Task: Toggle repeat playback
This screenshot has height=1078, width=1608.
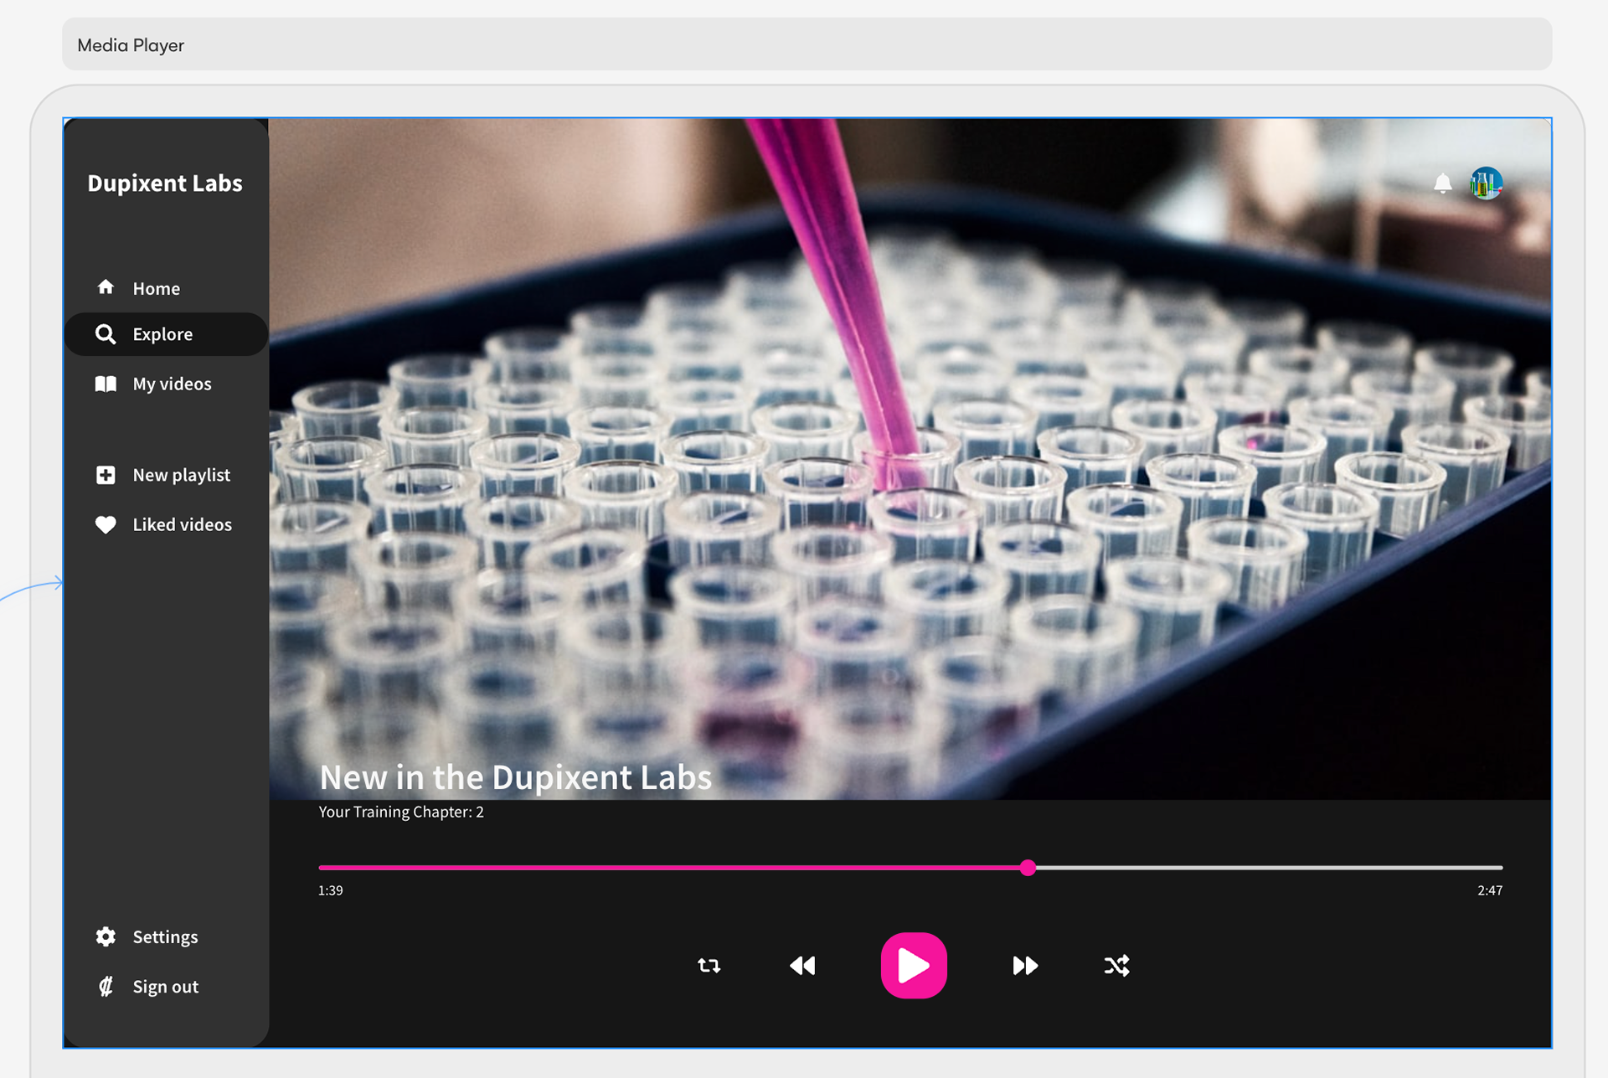Action: click(x=709, y=966)
